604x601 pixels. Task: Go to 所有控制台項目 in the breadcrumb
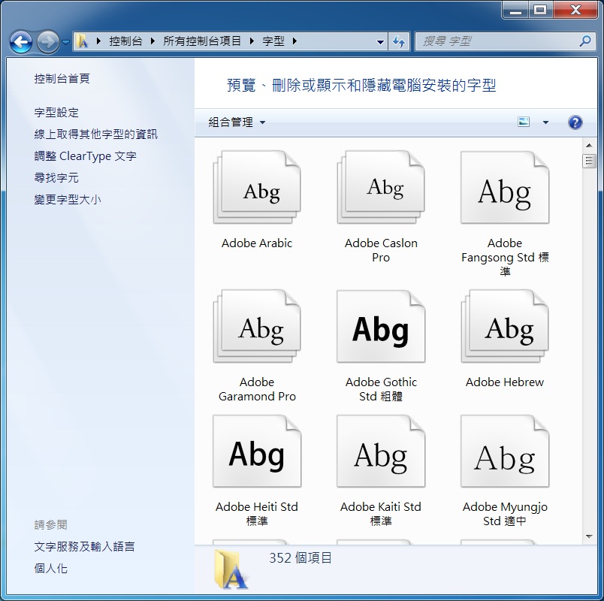tap(202, 41)
